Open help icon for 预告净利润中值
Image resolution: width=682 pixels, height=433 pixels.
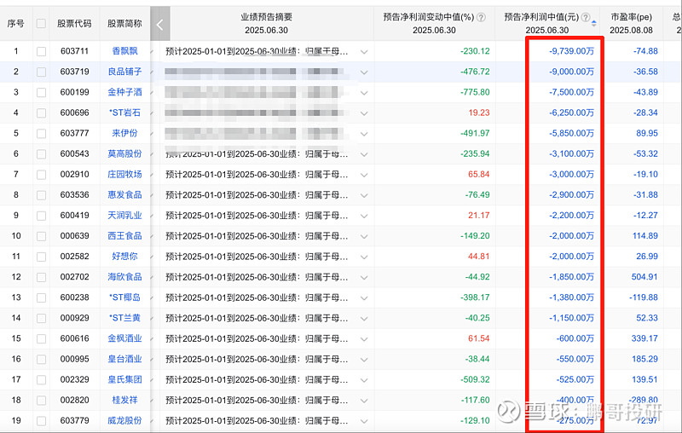[x=586, y=17]
